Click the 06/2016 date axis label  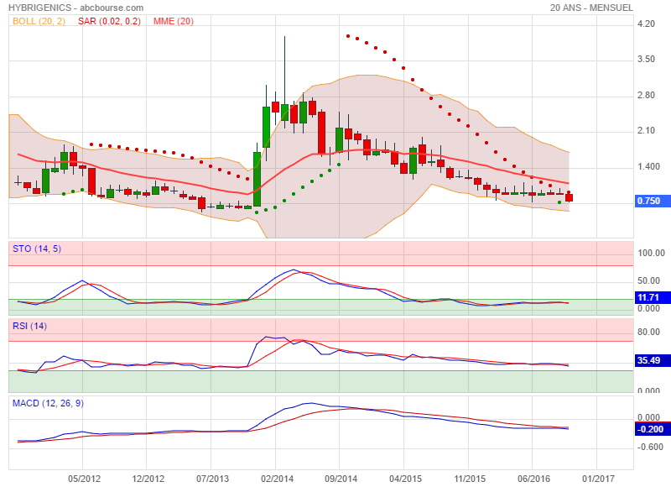[534, 479]
